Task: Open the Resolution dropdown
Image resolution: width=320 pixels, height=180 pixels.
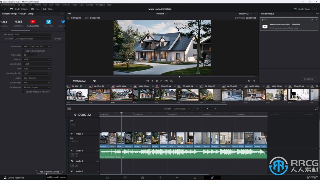Action: [37, 46]
